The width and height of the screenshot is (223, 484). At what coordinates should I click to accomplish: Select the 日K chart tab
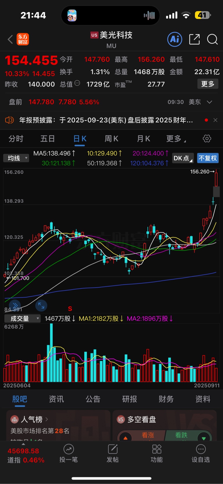point(80,139)
